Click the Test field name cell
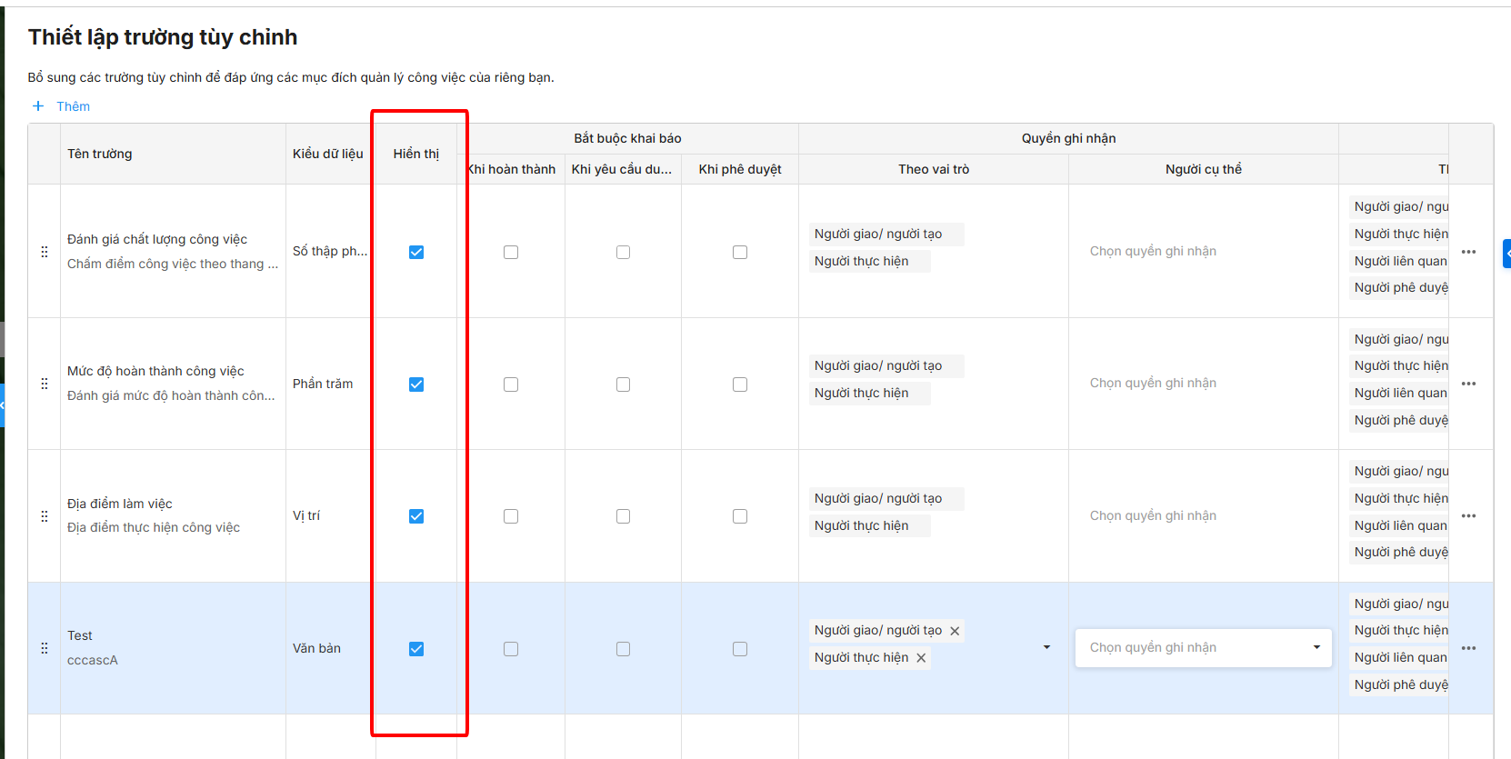 [x=80, y=635]
